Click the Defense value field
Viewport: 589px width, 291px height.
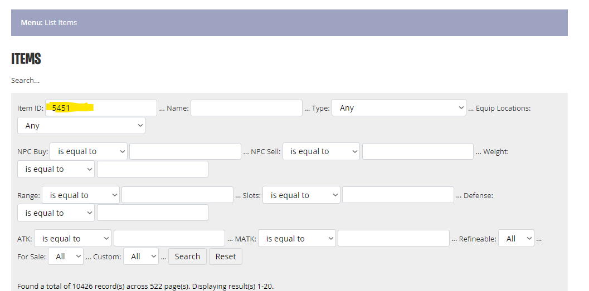pos(152,213)
